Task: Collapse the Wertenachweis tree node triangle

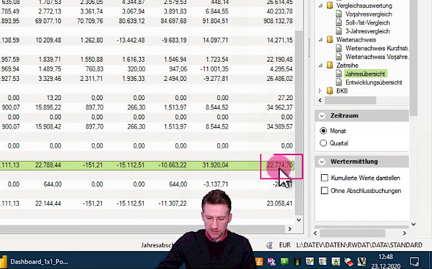Action: (x=320, y=40)
